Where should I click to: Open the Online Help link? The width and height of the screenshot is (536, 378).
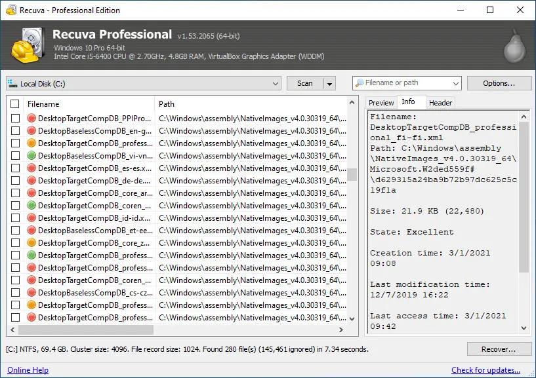[x=28, y=370]
